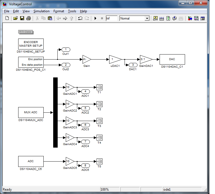Image resolution: width=215 pixels, height=194 pixels.
Task: Open the Model Explorer icon
Action: click(x=196, y=18)
